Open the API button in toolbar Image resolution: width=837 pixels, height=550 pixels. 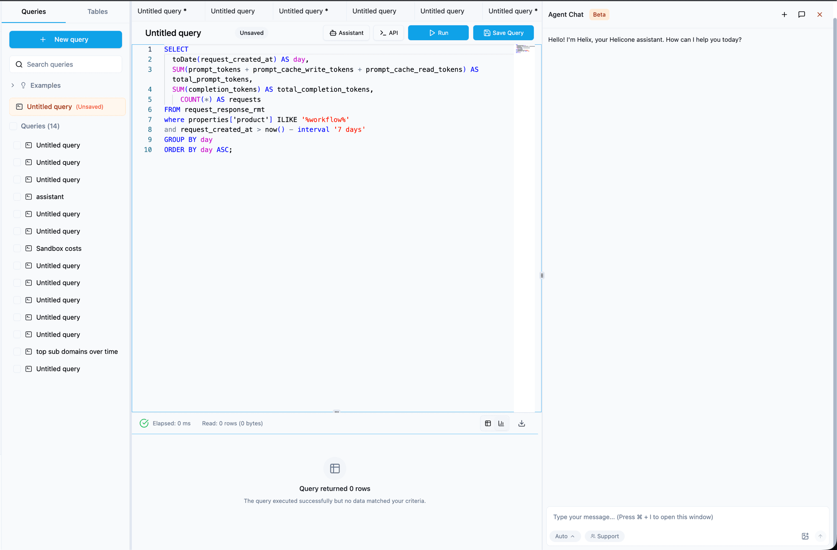point(389,33)
